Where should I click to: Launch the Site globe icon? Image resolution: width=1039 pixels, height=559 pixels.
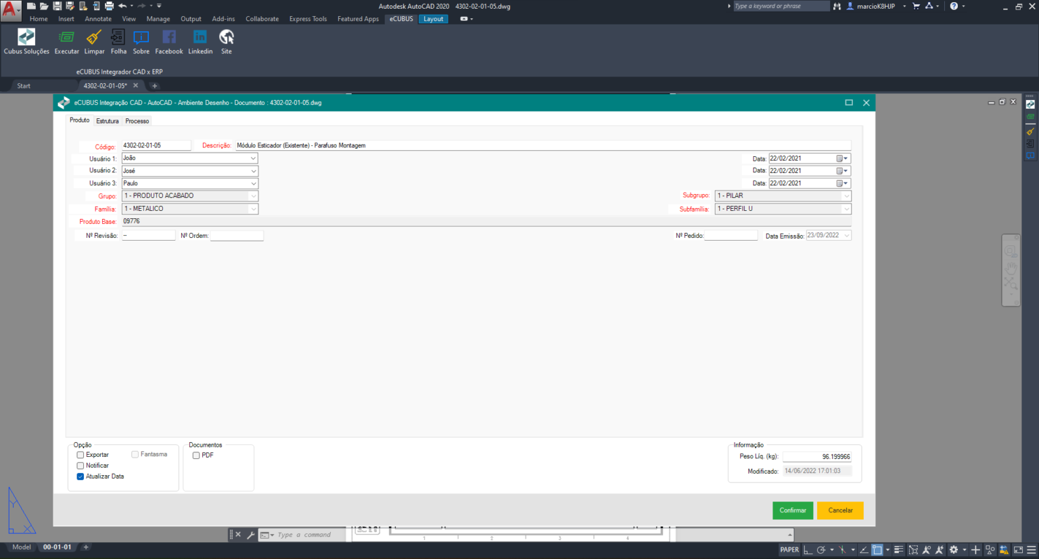[x=227, y=37]
